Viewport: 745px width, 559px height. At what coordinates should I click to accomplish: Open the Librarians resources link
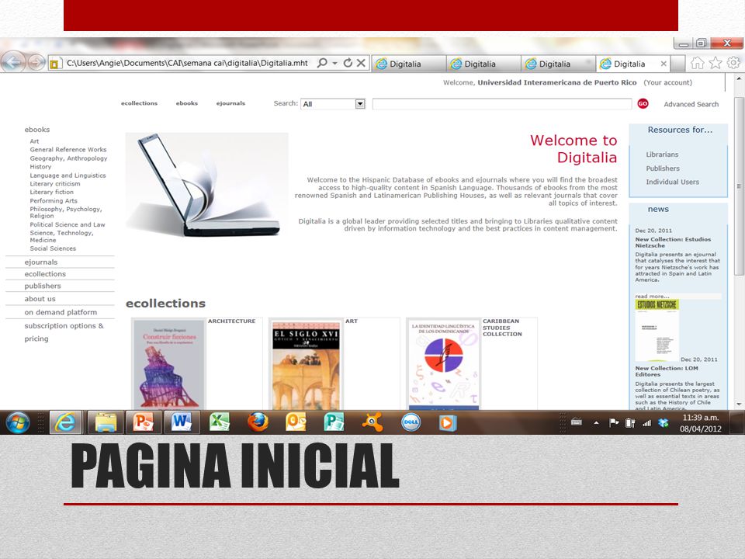tap(662, 155)
